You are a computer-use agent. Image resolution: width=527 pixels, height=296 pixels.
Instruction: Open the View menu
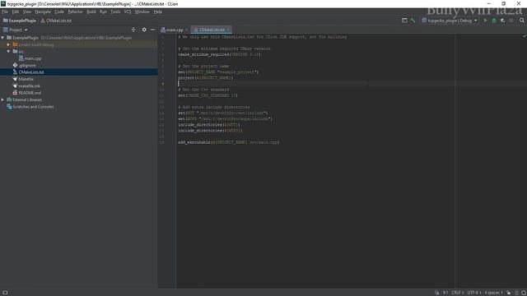(x=27, y=12)
